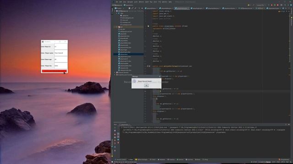This screenshot has height=164, width=293.
Task: Open the Edit menu
Action: point(121,2)
